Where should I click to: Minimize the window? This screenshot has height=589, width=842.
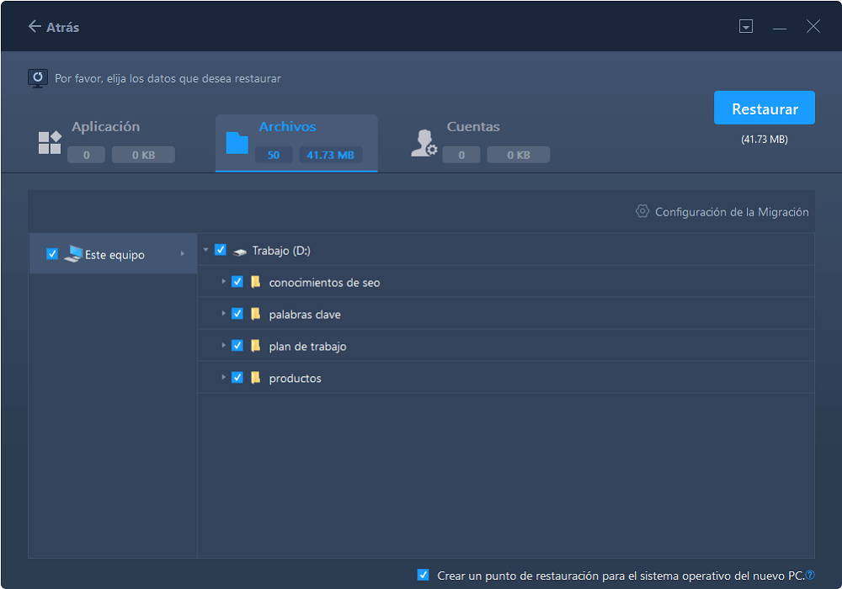click(780, 27)
